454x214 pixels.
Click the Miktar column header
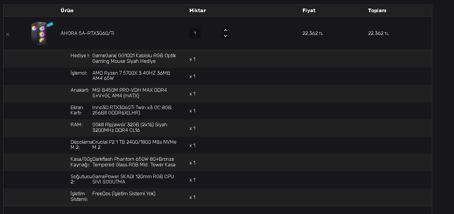click(x=197, y=11)
